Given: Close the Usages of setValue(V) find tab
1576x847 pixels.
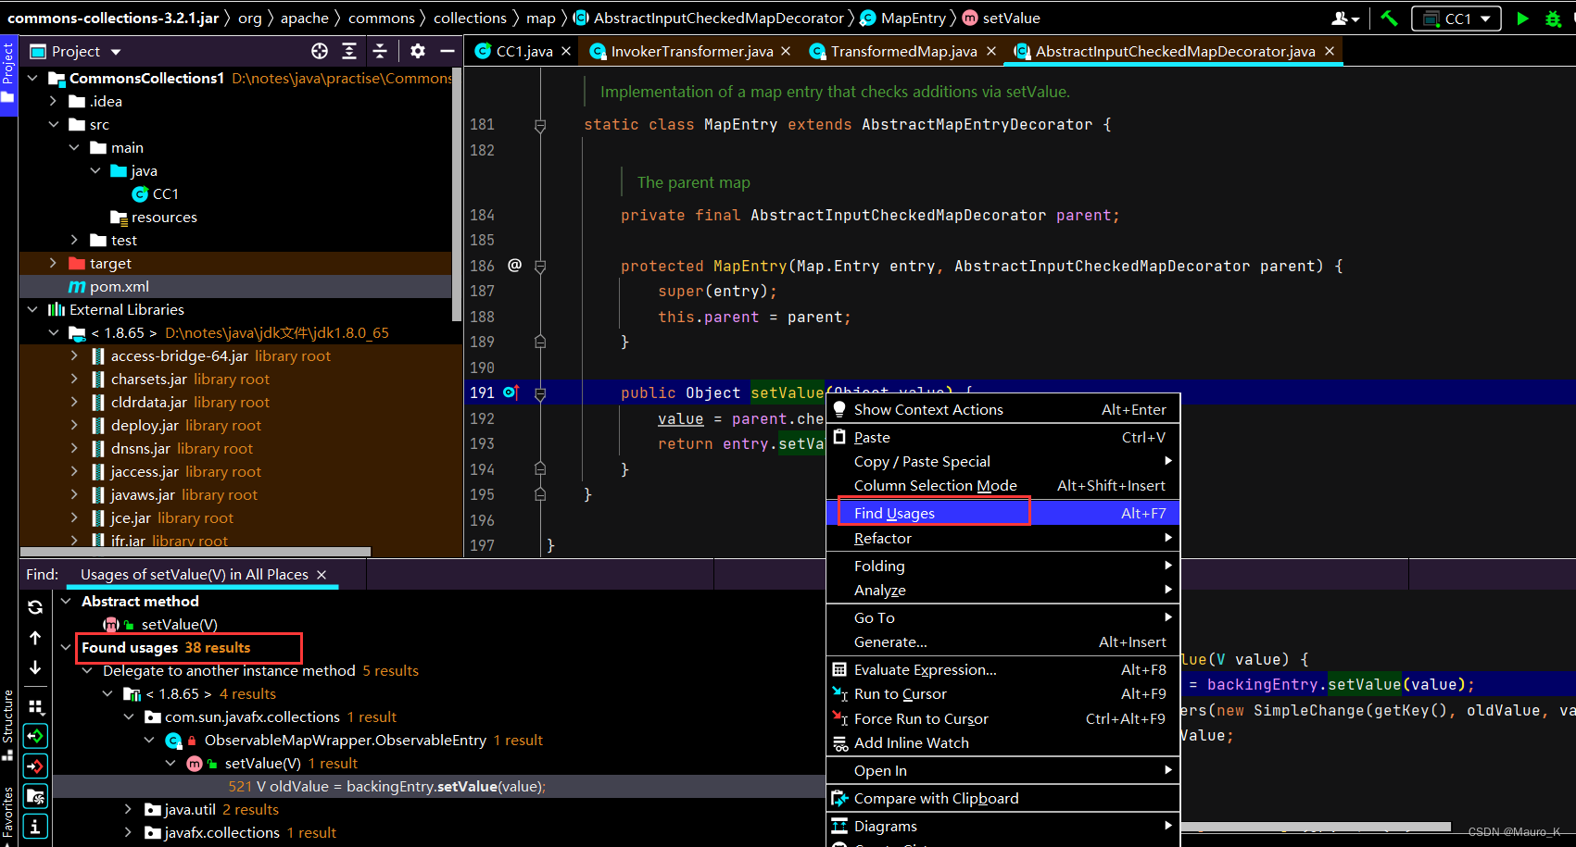Looking at the screenshot, I should point(322,575).
